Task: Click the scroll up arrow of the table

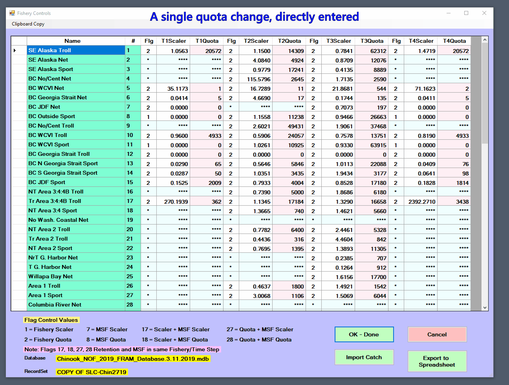Action: pyautogui.click(x=485, y=40)
